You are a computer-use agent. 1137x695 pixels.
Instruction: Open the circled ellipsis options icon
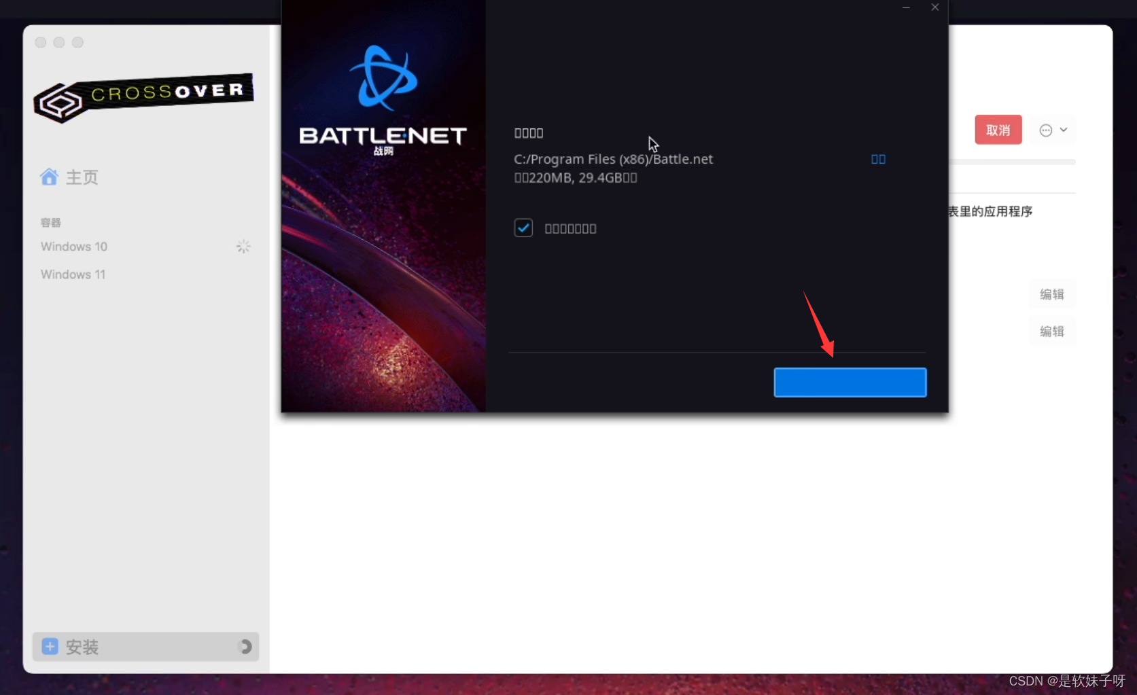pyautogui.click(x=1046, y=130)
